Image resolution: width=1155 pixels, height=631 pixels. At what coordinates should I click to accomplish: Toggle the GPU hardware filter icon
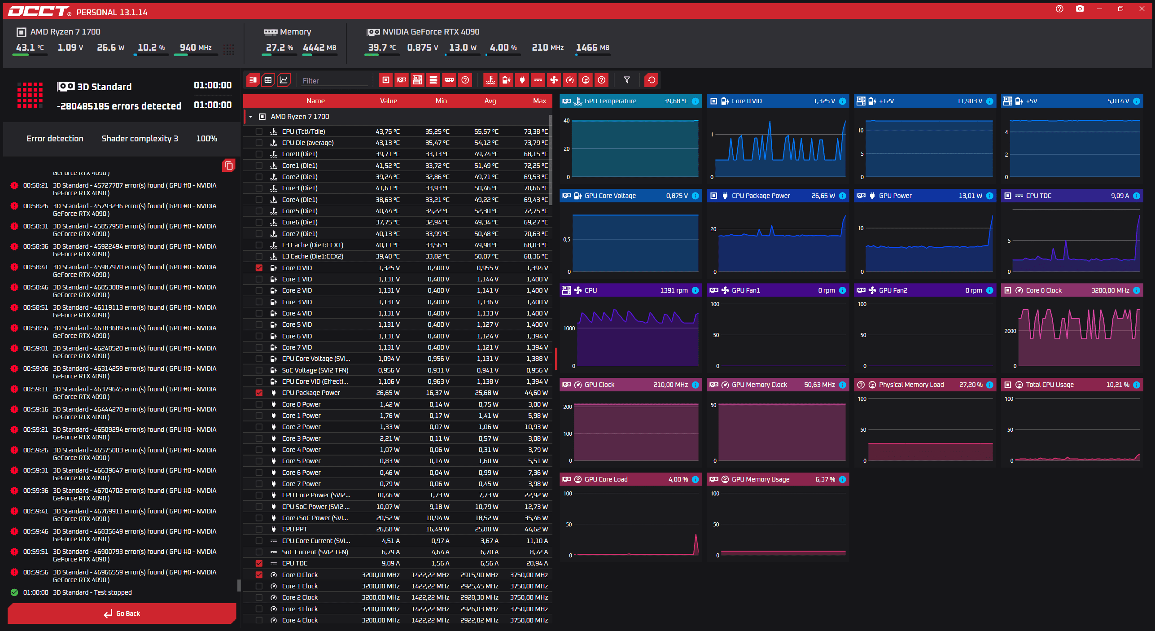(402, 80)
